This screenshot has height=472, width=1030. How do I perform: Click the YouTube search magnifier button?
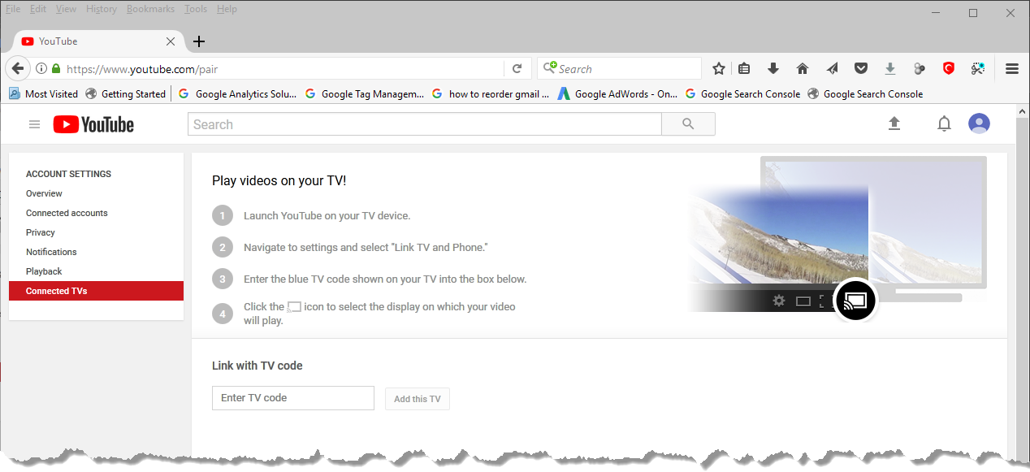688,124
